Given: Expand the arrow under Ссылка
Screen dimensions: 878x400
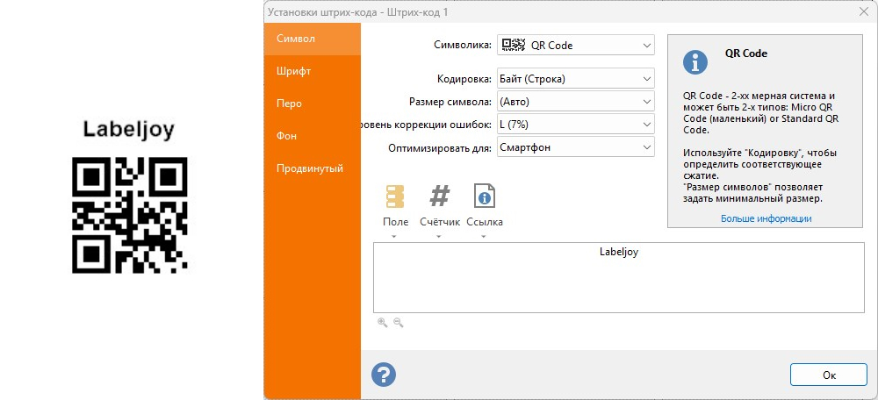Looking at the screenshot, I should pyautogui.click(x=483, y=237).
